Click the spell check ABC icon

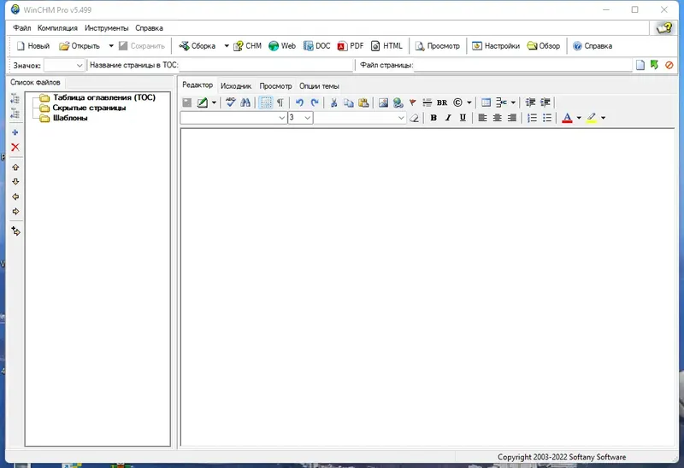click(230, 102)
